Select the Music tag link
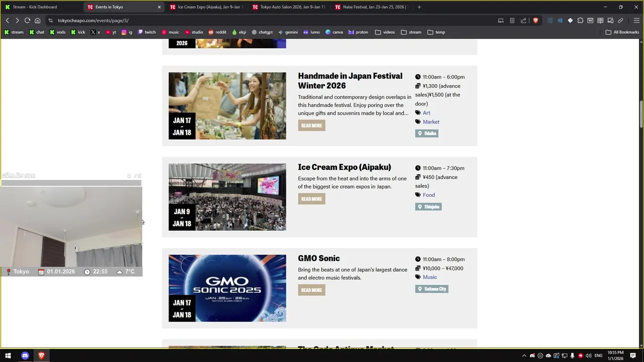 [x=430, y=277]
